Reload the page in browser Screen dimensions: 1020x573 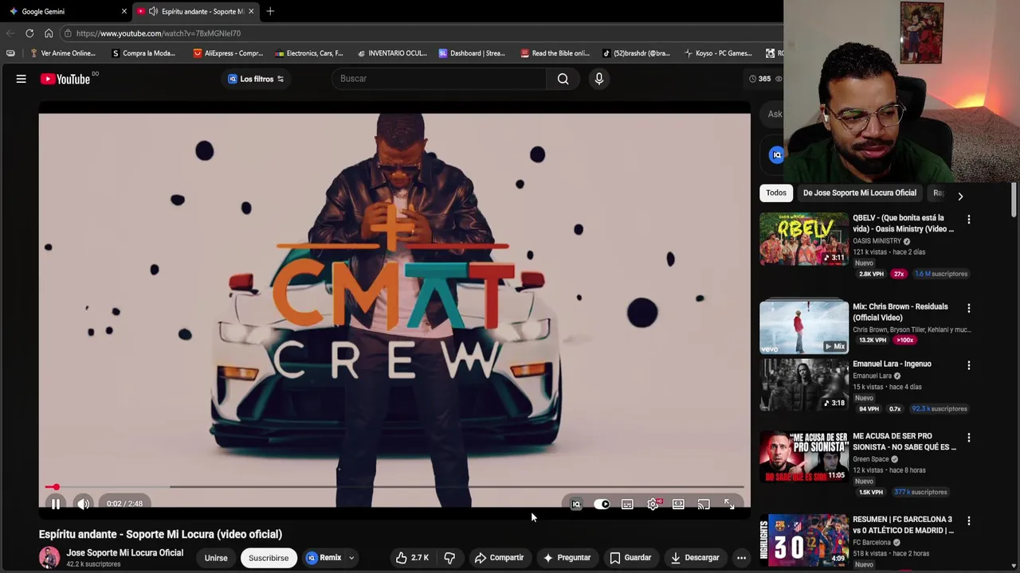[29, 33]
